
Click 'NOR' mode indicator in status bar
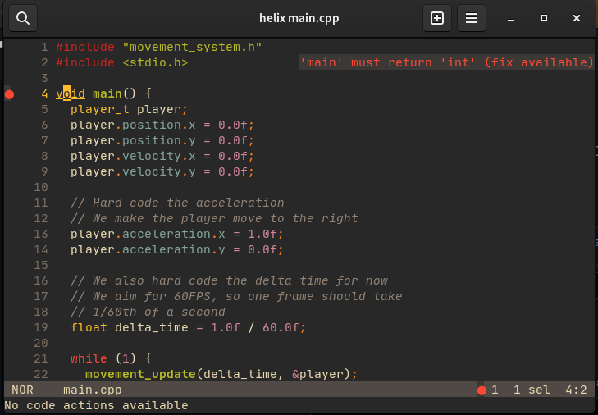point(22,390)
